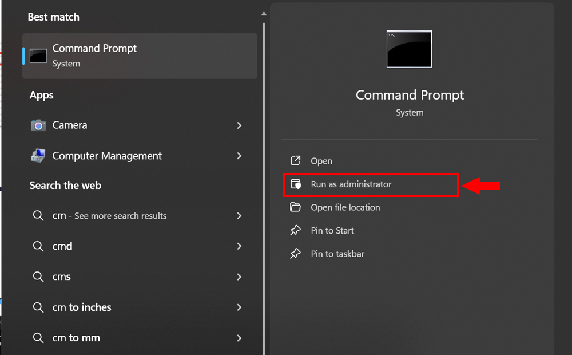Open the Command Prompt via the Open entry

coord(320,161)
